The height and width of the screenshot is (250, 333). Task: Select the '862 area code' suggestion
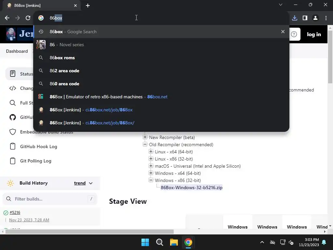[x=161, y=71]
